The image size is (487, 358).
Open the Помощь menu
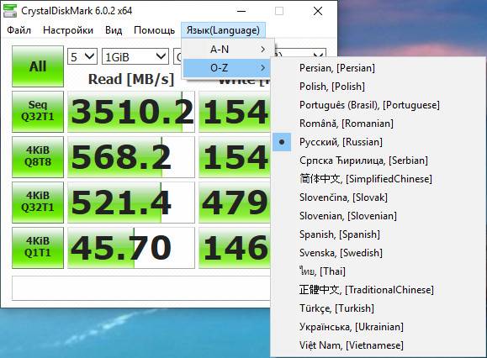click(154, 30)
